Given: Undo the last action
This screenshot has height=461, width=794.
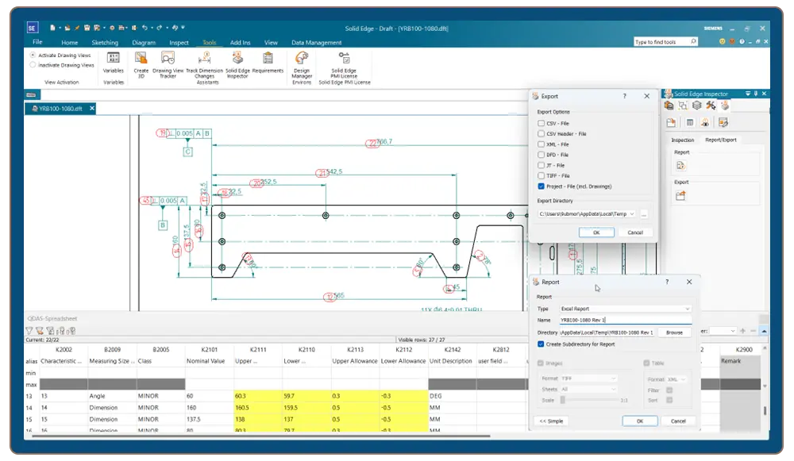Looking at the screenshot, I should [145, 28].
